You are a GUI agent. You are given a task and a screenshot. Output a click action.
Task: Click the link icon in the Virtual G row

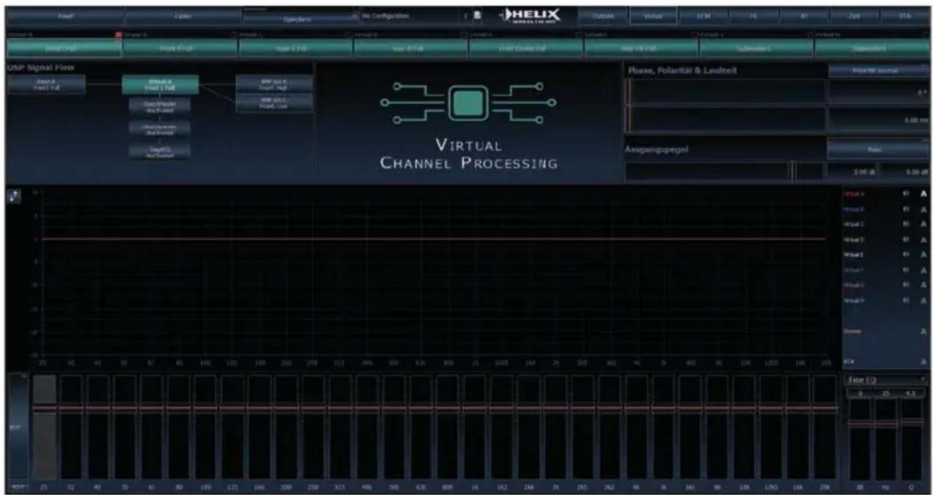tap(906, 285)
